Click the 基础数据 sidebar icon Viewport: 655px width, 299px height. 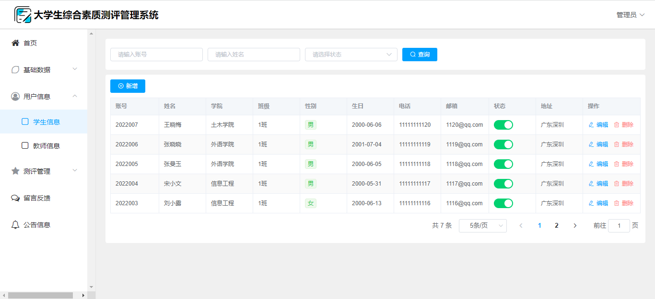[15, 70]
